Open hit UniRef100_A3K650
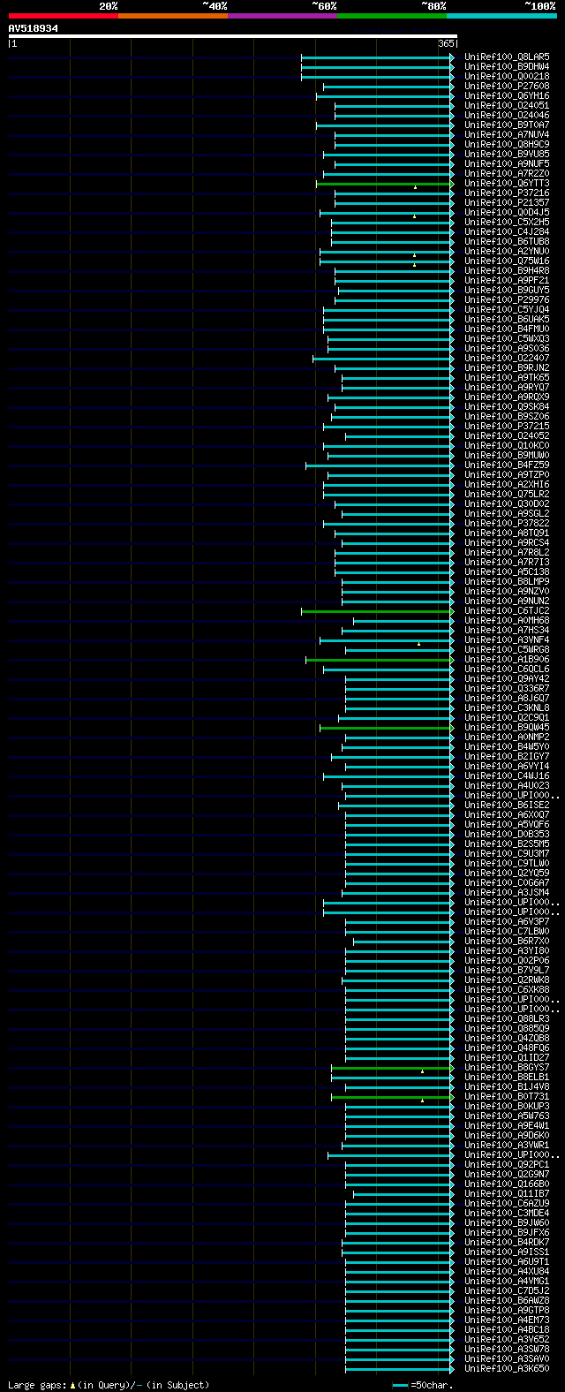Screen dimensions: 565x1392 coord(507,1368)
